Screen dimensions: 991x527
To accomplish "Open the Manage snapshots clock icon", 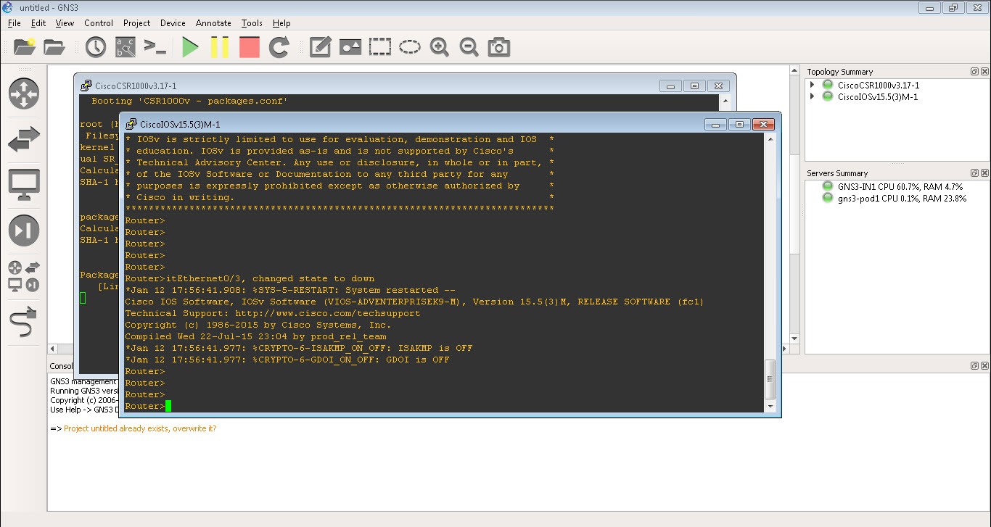I will click(x=96, y=48).
